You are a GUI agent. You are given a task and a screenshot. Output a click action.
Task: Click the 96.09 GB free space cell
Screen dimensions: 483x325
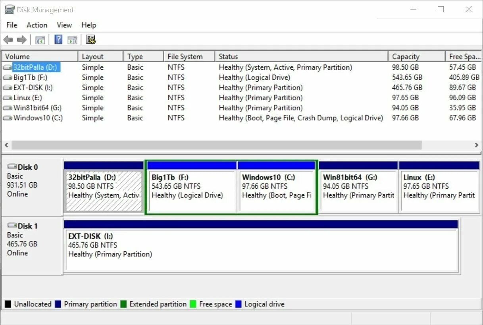(x=462, y=97)
